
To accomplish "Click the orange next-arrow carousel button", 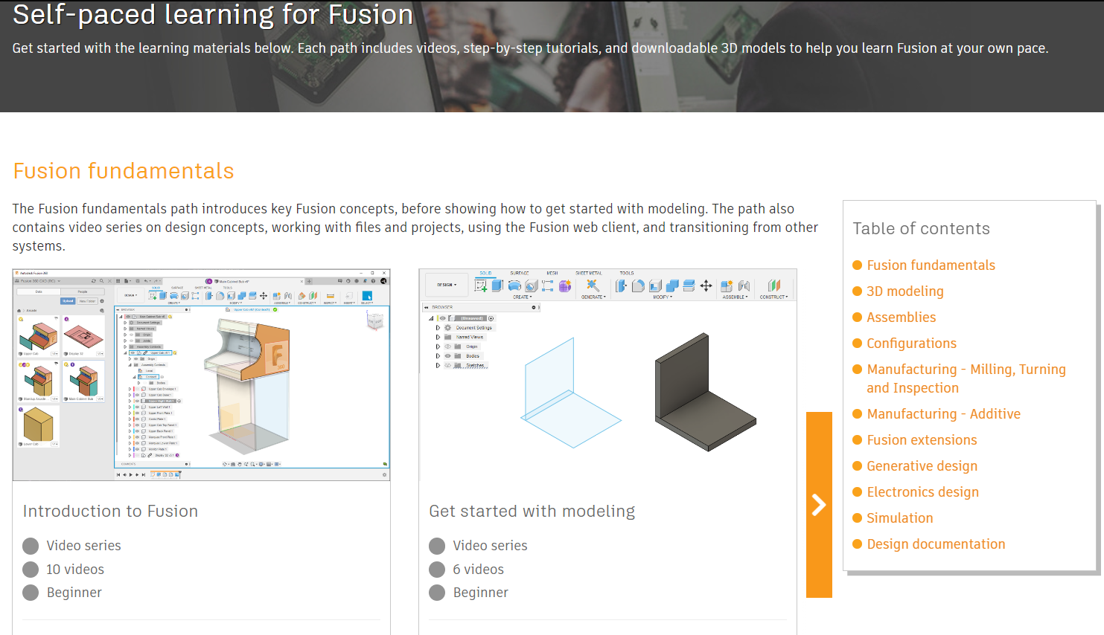I will (x=819, y=505).
